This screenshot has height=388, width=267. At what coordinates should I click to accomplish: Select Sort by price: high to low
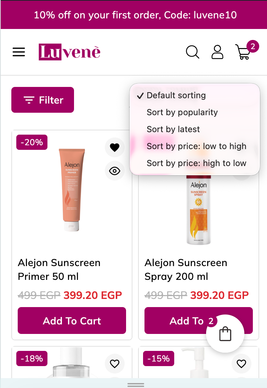coord(196,163)
